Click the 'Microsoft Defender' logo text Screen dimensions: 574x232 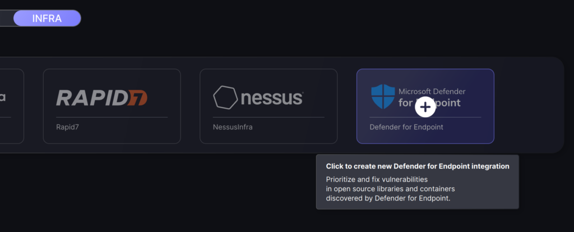point(432,91)
